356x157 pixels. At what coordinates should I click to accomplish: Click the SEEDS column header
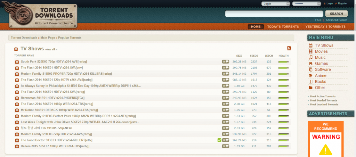254,56
